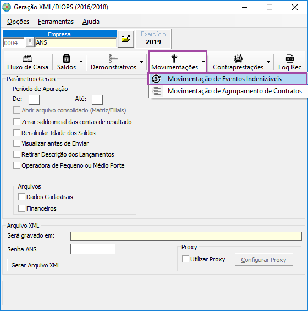Click the Gerar Arquivo XML button
Viewport: 308px width, 311px height.
click(x=36, y=265)
